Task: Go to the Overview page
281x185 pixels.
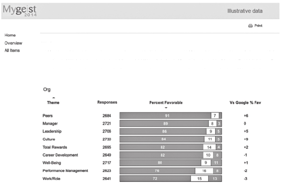Action: pyautogui.click(x=13, y=43)
